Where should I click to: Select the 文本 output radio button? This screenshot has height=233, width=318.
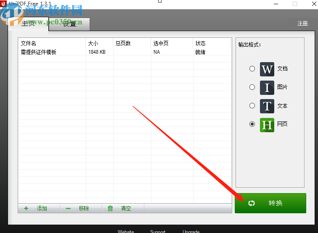click(x=252, y=105)
